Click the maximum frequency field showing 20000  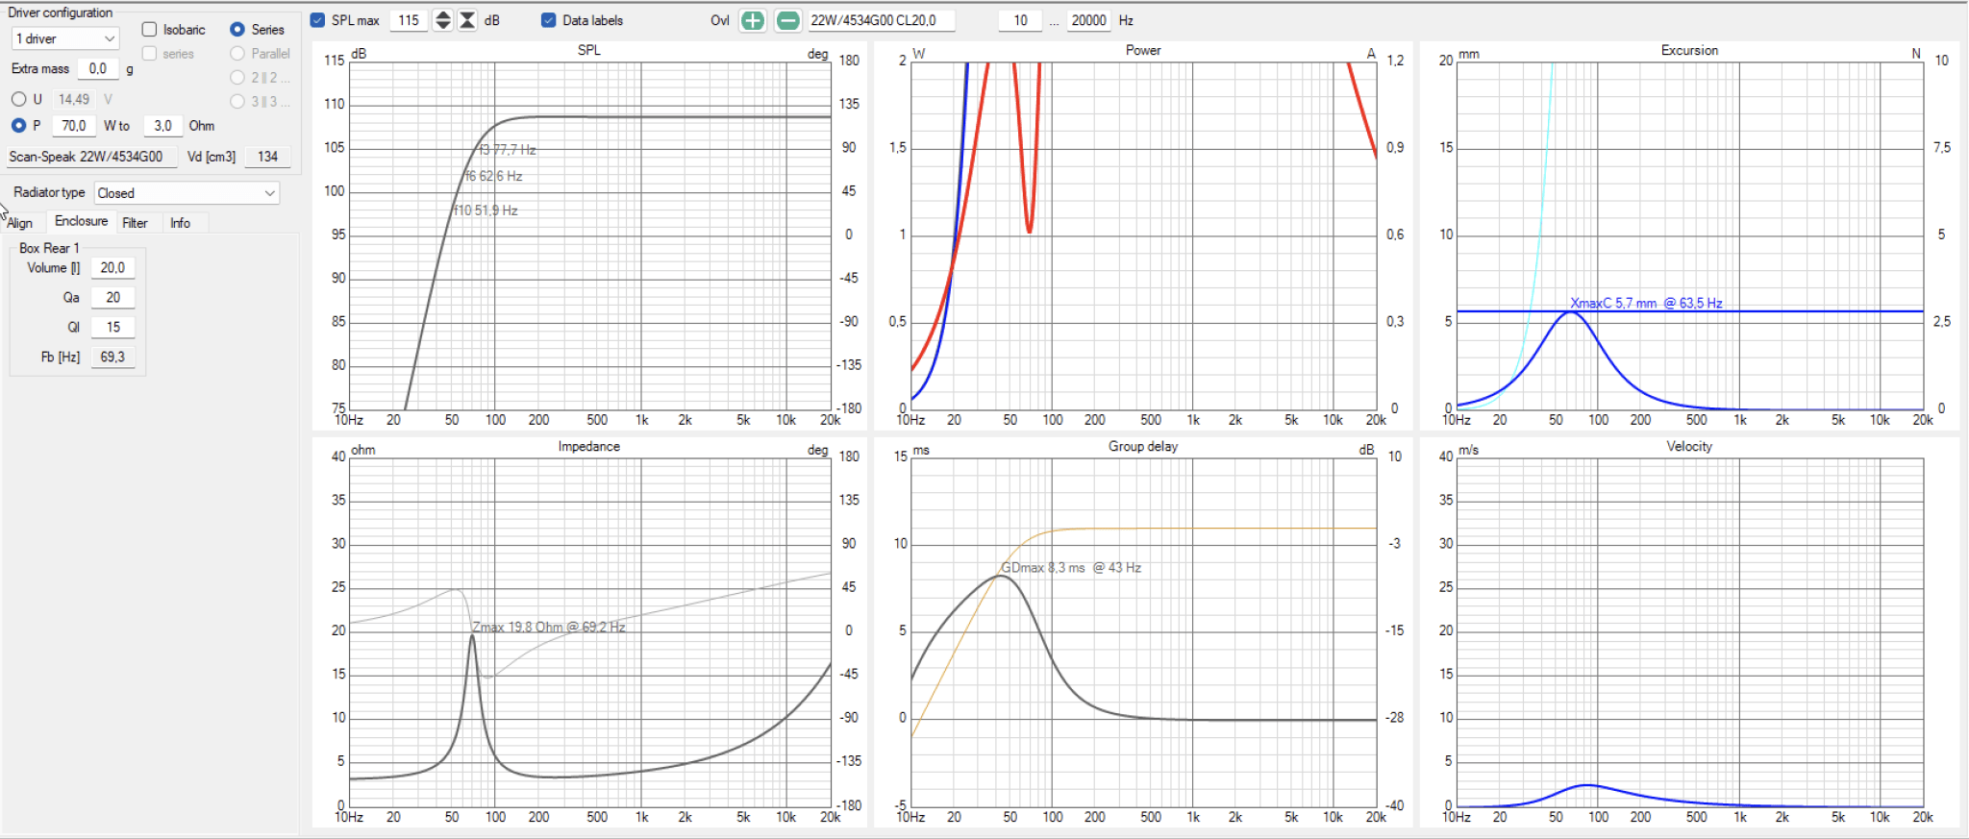[1088, 20]
